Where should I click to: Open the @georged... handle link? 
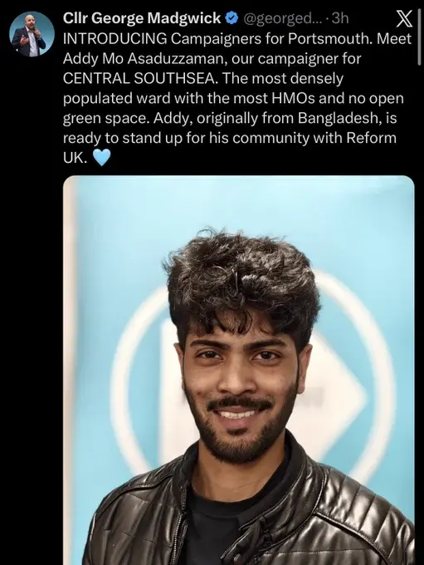(x=279, y=18)
